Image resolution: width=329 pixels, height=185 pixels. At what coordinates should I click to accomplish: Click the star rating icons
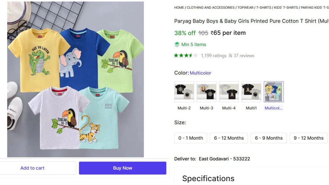[186, 55]
